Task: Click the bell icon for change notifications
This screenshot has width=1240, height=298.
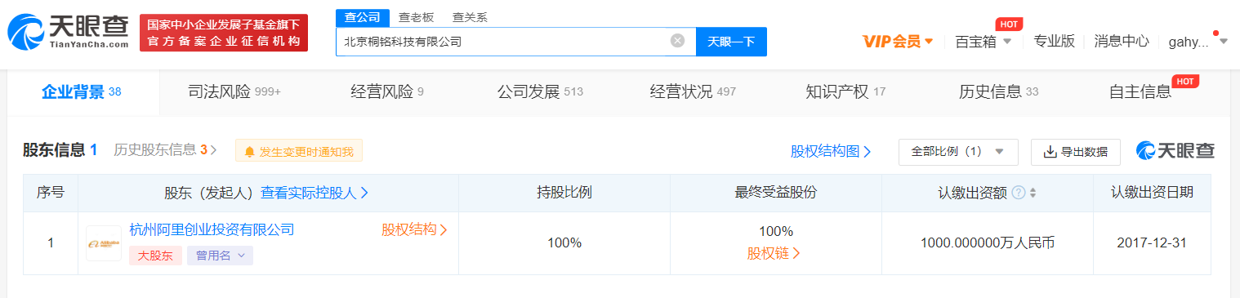Action: tap(249, 151)
